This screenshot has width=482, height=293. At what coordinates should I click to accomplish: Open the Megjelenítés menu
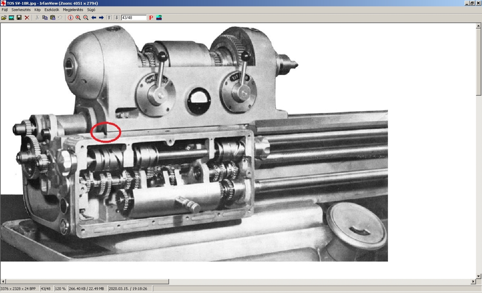pos(73,10)
